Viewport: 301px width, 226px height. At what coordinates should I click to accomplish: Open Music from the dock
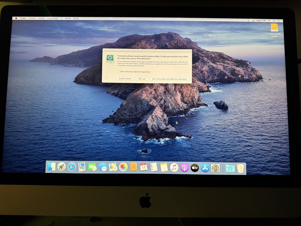174,167
